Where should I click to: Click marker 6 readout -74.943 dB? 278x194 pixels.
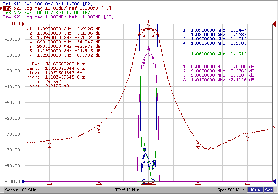click(x=65, y=51)
